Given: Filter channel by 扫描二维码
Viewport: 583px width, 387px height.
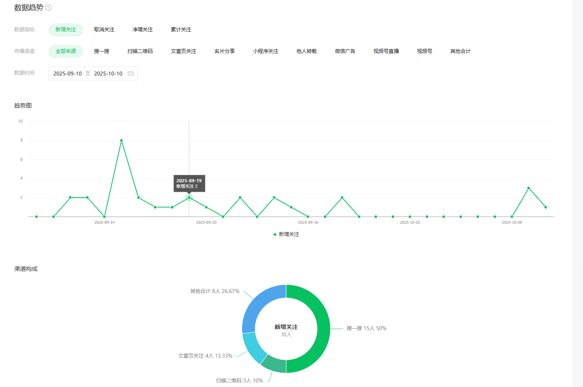Looking at the screenshot, I should click(140, 51).
